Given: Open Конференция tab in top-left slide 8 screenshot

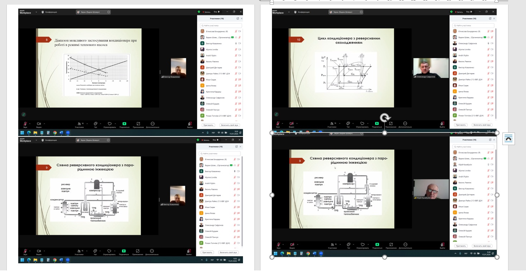Looking at the screenshot, I should coord(49,12).
